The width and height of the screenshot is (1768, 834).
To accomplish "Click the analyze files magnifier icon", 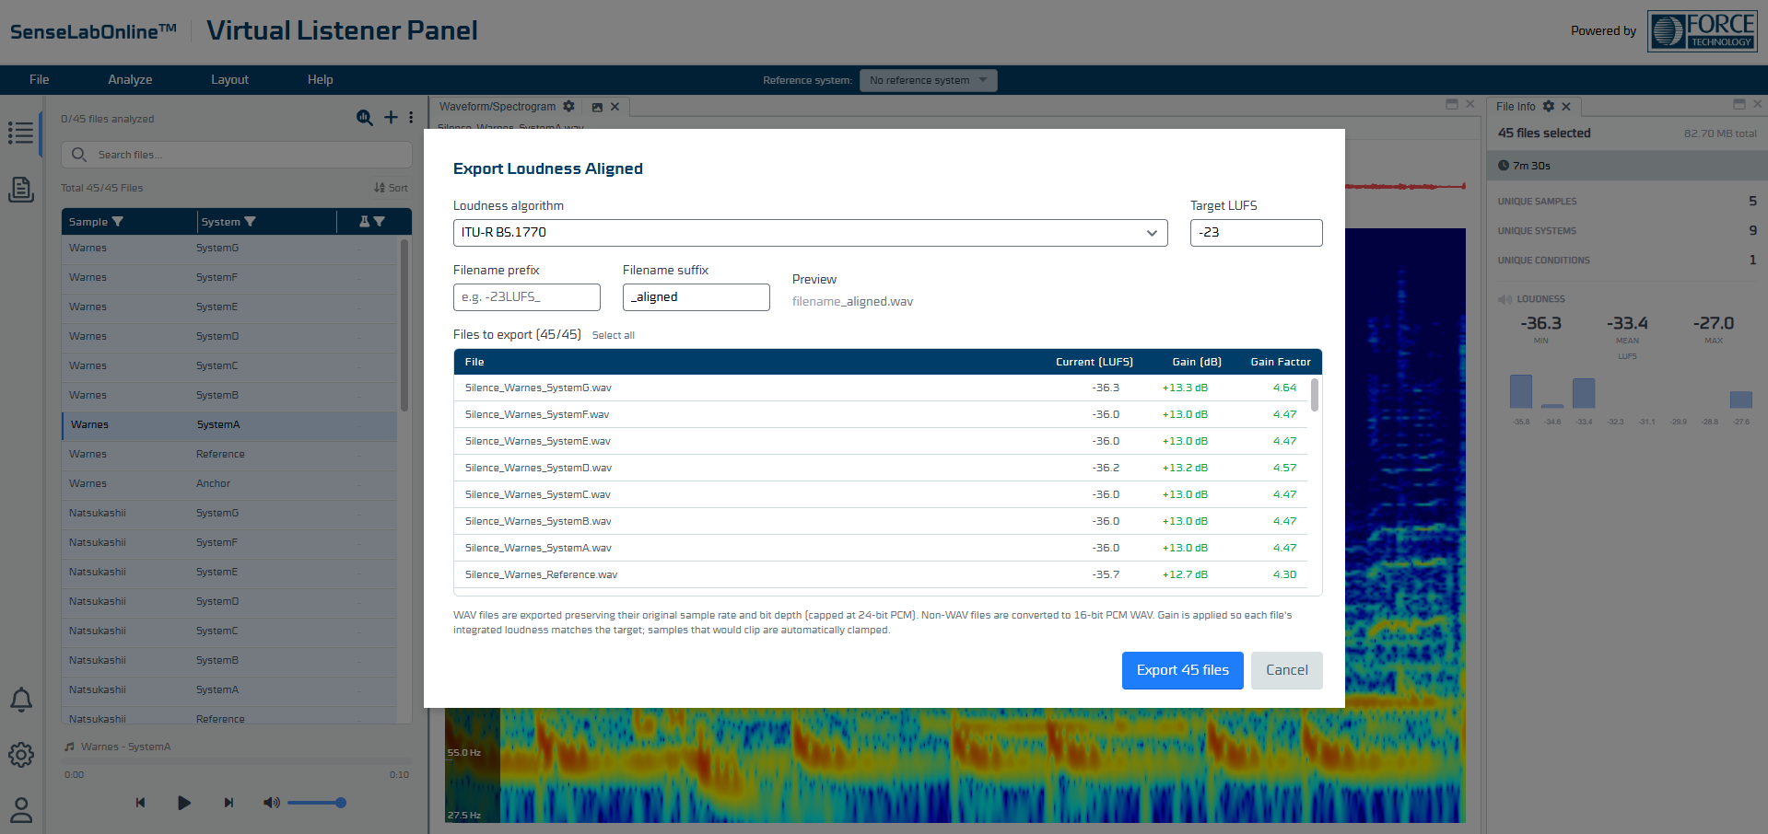I will 365,118.
